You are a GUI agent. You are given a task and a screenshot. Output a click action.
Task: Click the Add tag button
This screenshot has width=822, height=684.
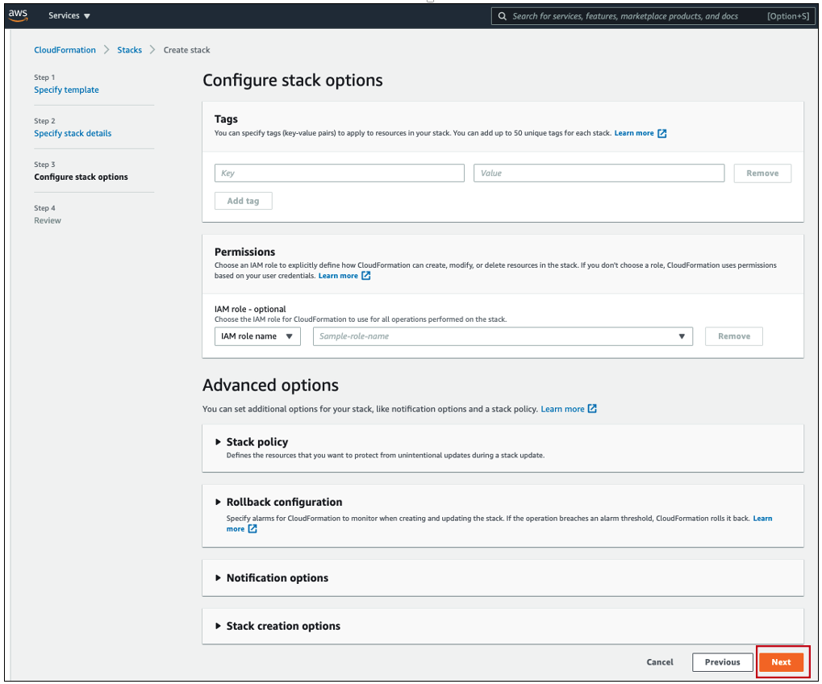244,201
